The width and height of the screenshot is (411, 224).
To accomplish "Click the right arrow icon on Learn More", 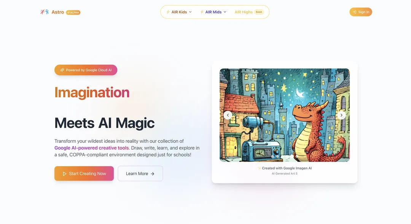I will [152, 174].
